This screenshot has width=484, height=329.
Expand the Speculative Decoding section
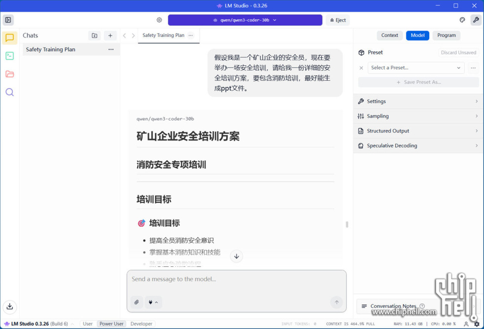(418, 146)
